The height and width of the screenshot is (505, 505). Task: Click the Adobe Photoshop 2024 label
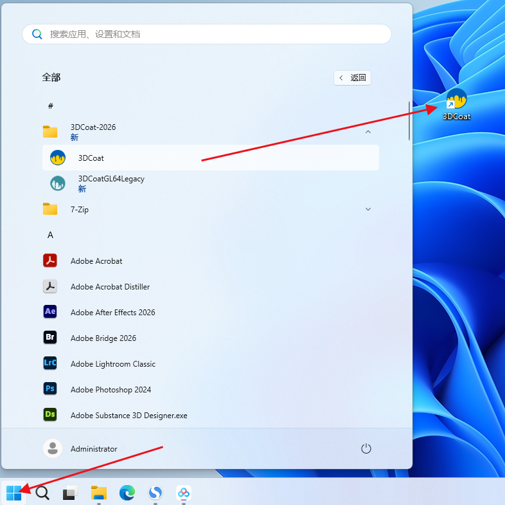[x=111, y=390]
